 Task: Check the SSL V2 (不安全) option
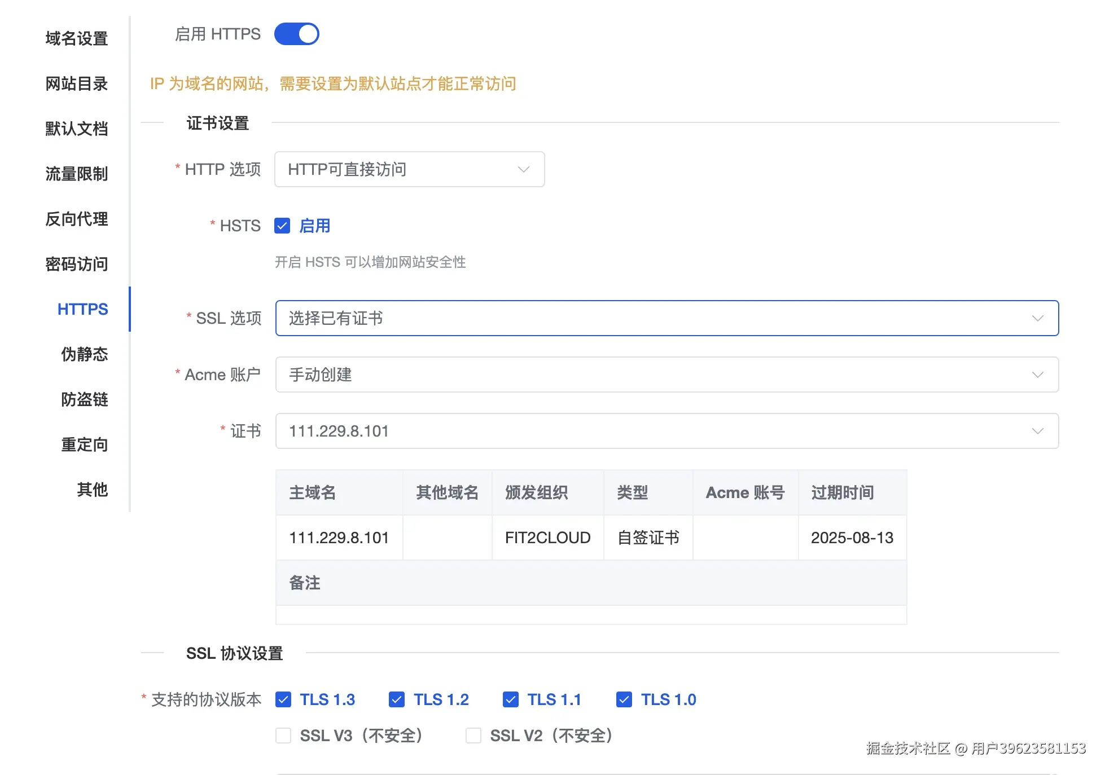coord(473,736)
